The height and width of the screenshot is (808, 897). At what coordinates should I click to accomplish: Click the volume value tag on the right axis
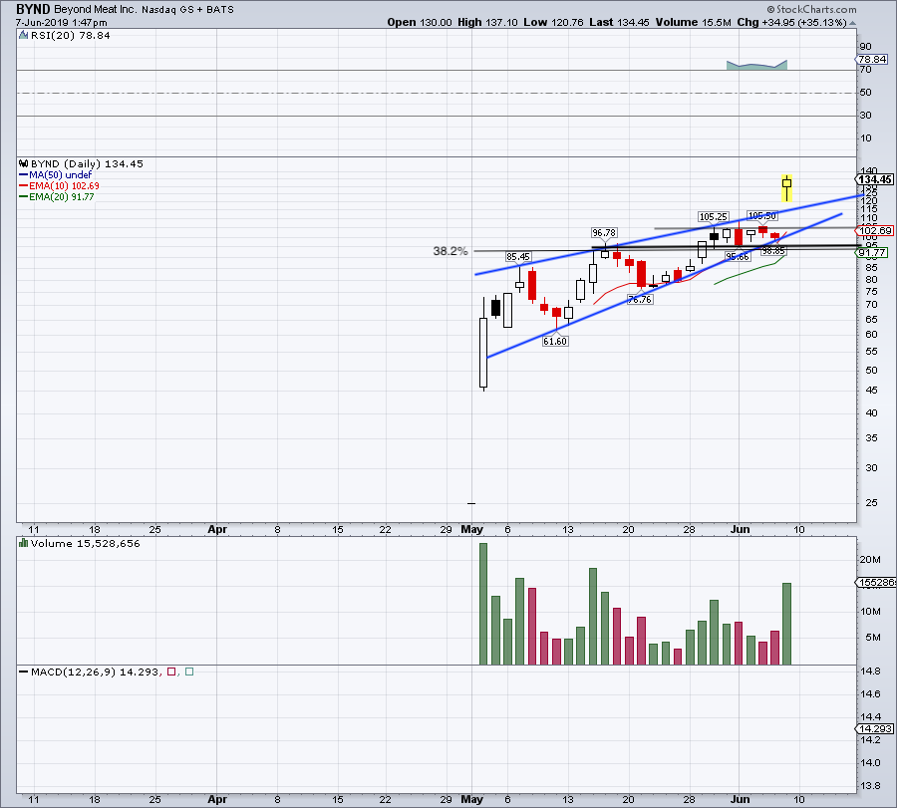coord(876,583)
